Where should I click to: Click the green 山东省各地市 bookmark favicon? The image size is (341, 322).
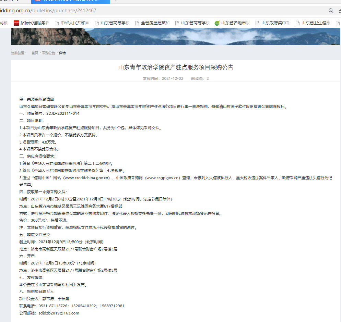click(x=217, y=23)
